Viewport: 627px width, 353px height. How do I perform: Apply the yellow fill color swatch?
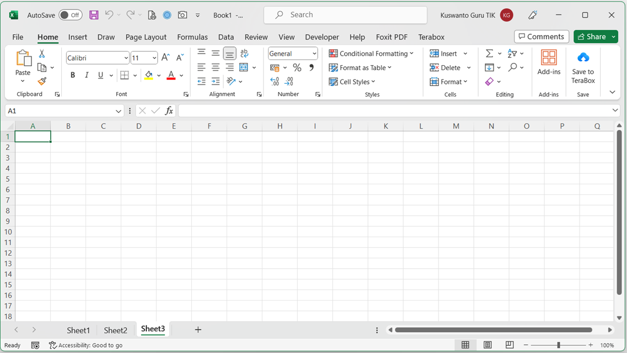click(x=148, y=75)
